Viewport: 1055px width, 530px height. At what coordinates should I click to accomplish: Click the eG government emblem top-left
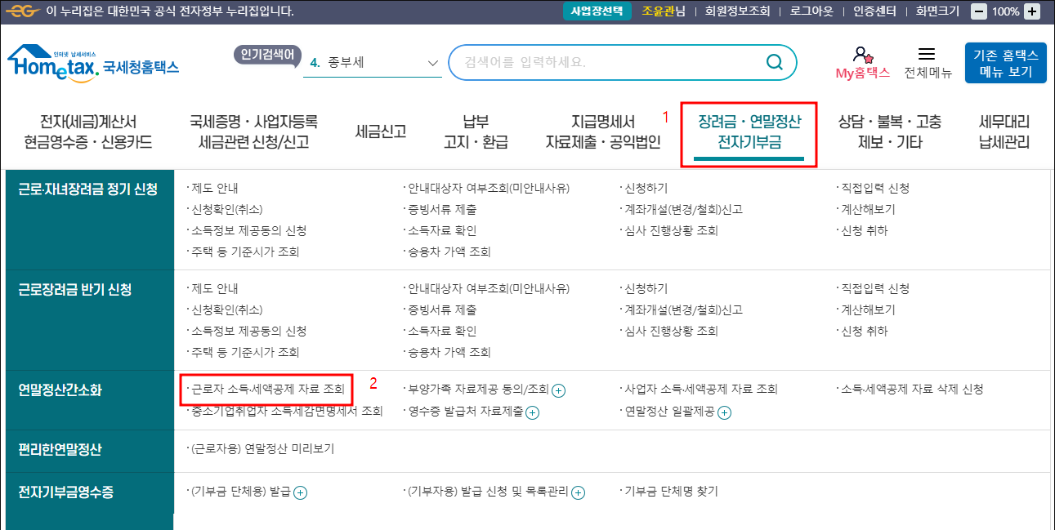[23, 11]
